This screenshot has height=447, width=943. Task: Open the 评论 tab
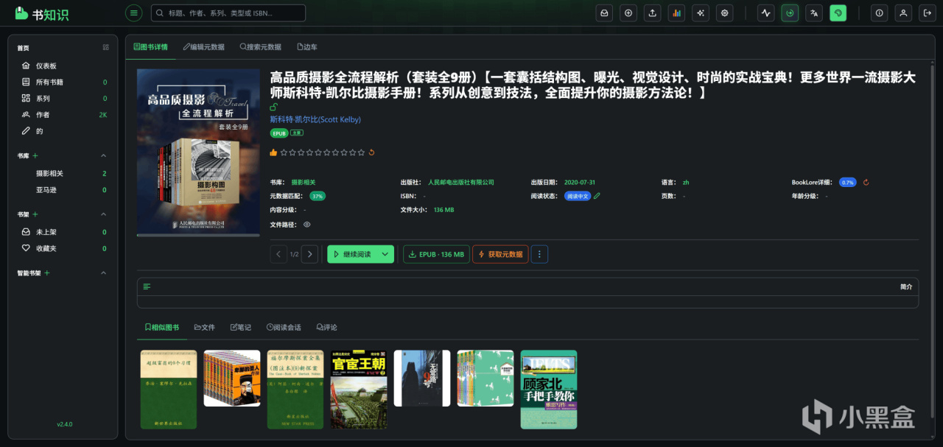[x=326, y=327]
